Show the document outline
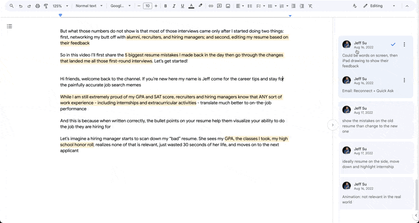Image resolution: width=419 pixels, height=223 pixels. tap(9, 26)
